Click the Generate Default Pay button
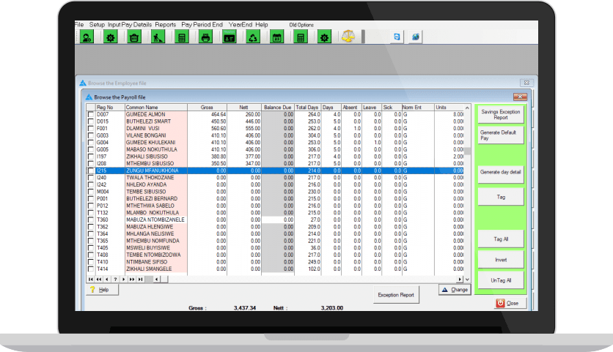Screen dimensions: 613x352 pyautogui.click(x=500, y=135)
